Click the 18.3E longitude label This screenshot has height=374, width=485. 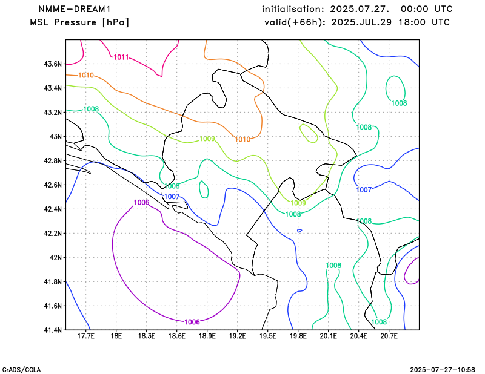tap(146, 336)
